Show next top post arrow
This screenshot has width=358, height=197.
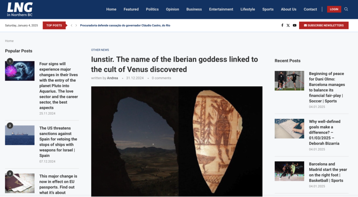pyautogui.click(x=76, y=25)
